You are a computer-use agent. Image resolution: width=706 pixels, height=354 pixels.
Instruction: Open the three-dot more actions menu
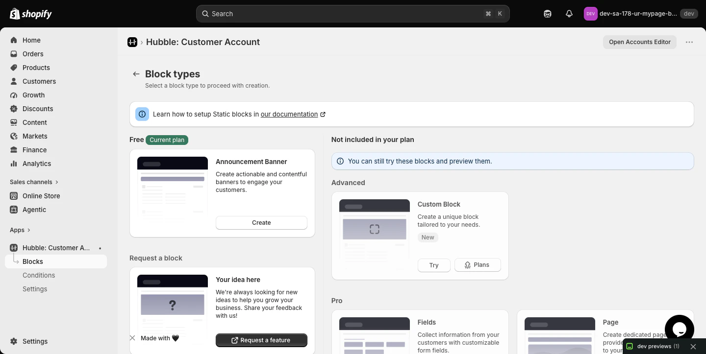pyautogui.click(x=689, y=42)
